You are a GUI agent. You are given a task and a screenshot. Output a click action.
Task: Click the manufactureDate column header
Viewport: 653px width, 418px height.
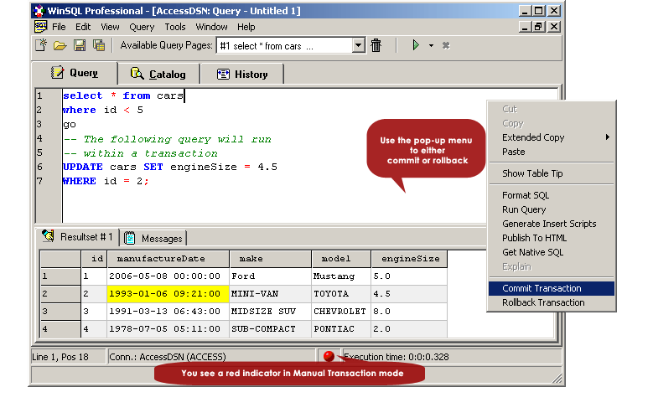point(168,259)
